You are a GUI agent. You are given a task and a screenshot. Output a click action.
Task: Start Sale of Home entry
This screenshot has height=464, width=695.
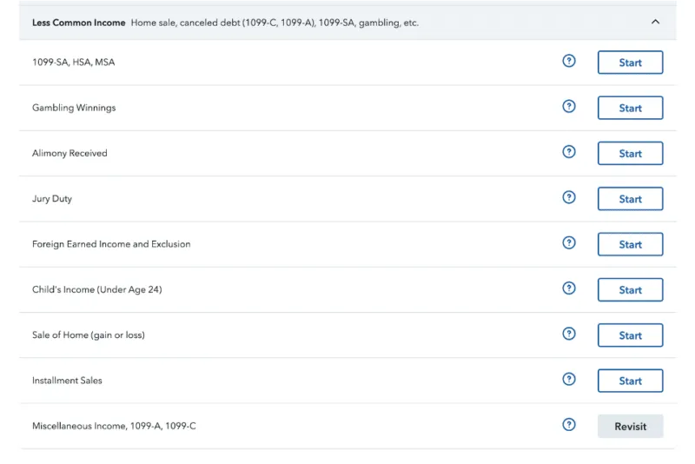(x=630, y=335)
